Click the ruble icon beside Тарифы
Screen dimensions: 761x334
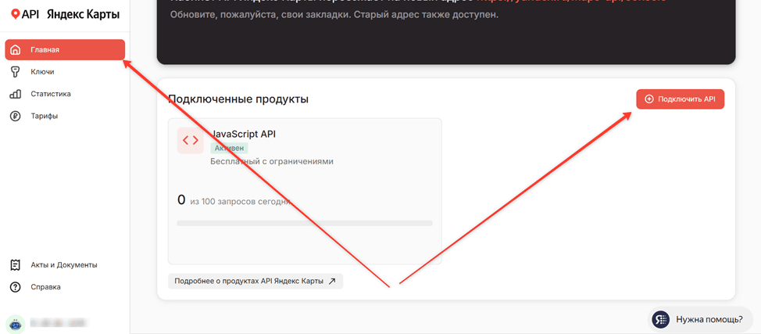pyautogui.click(x=16, y=117)
